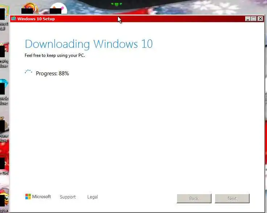
Task: Click the Back button
Action: pos(194,199)
